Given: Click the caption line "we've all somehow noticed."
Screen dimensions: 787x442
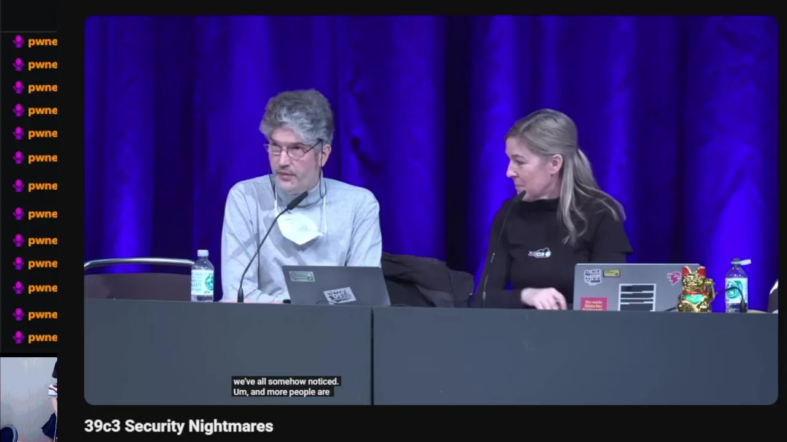Looking at the screenshot, I should click(x=286, y=381).
